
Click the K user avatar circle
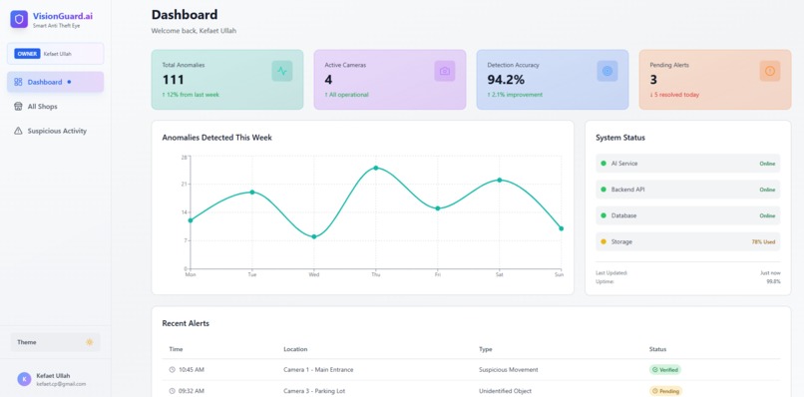[24, 379]
